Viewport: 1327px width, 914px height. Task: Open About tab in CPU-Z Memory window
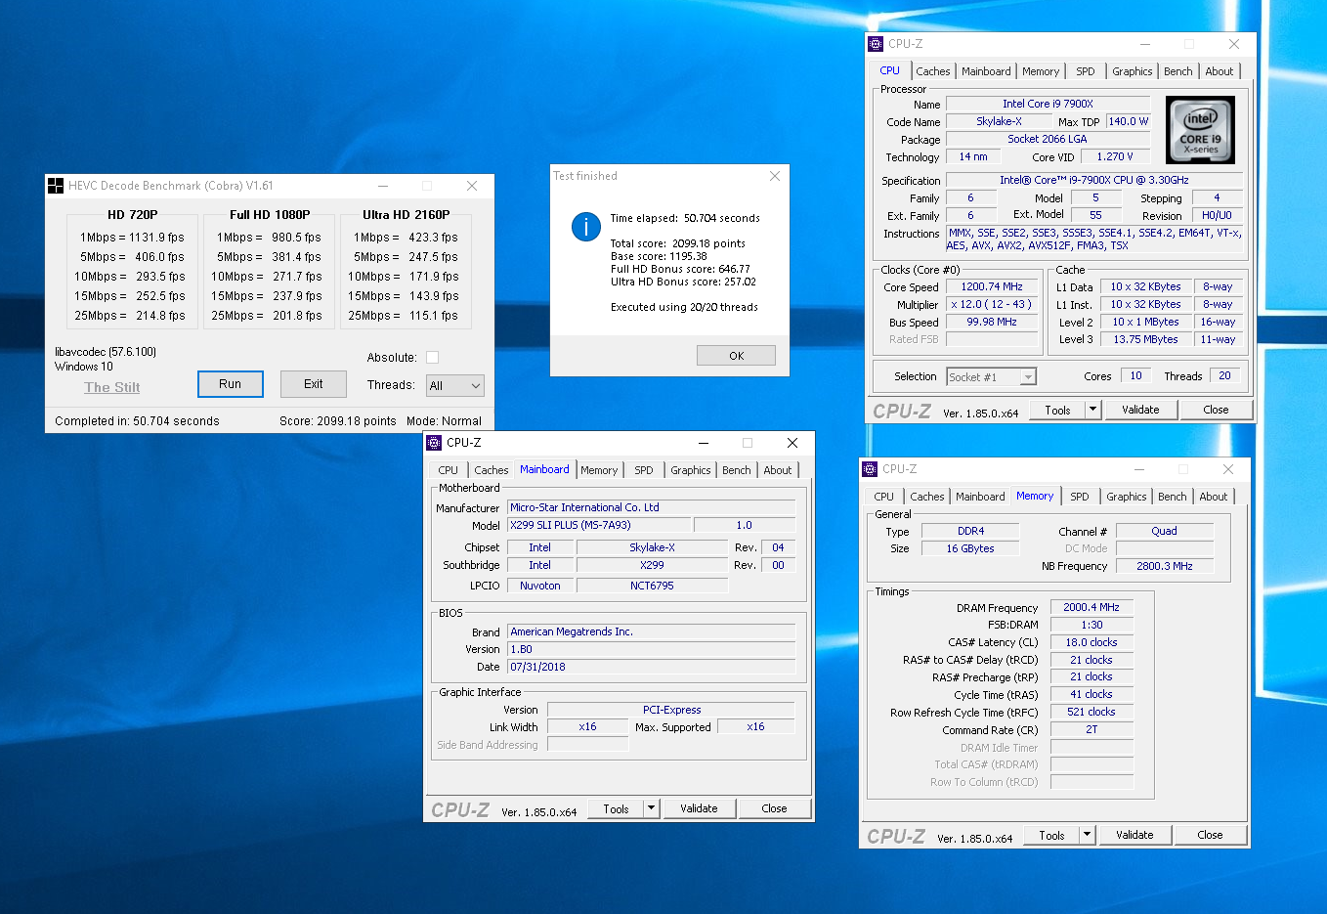tap(1214, 497)
